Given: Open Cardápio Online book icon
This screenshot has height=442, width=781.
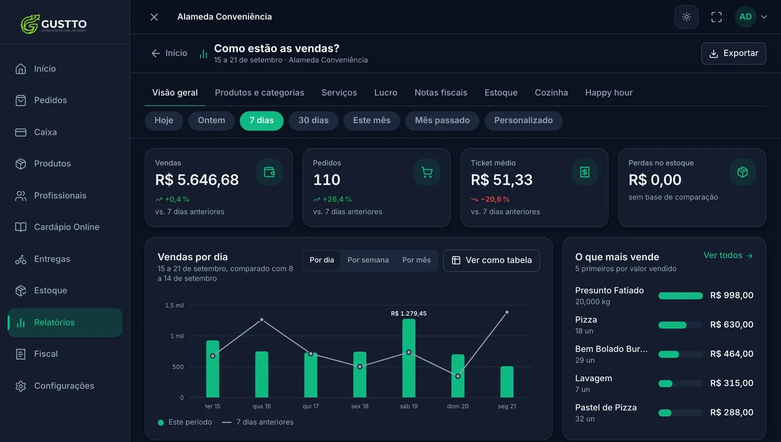Looking at the screenshot, I should [x=21, y=227].
